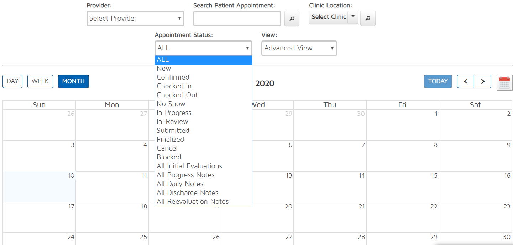The height and width of the screenshot is (245, 513).
Task: Open the calendar date picker icon
Action: (504, 82)
